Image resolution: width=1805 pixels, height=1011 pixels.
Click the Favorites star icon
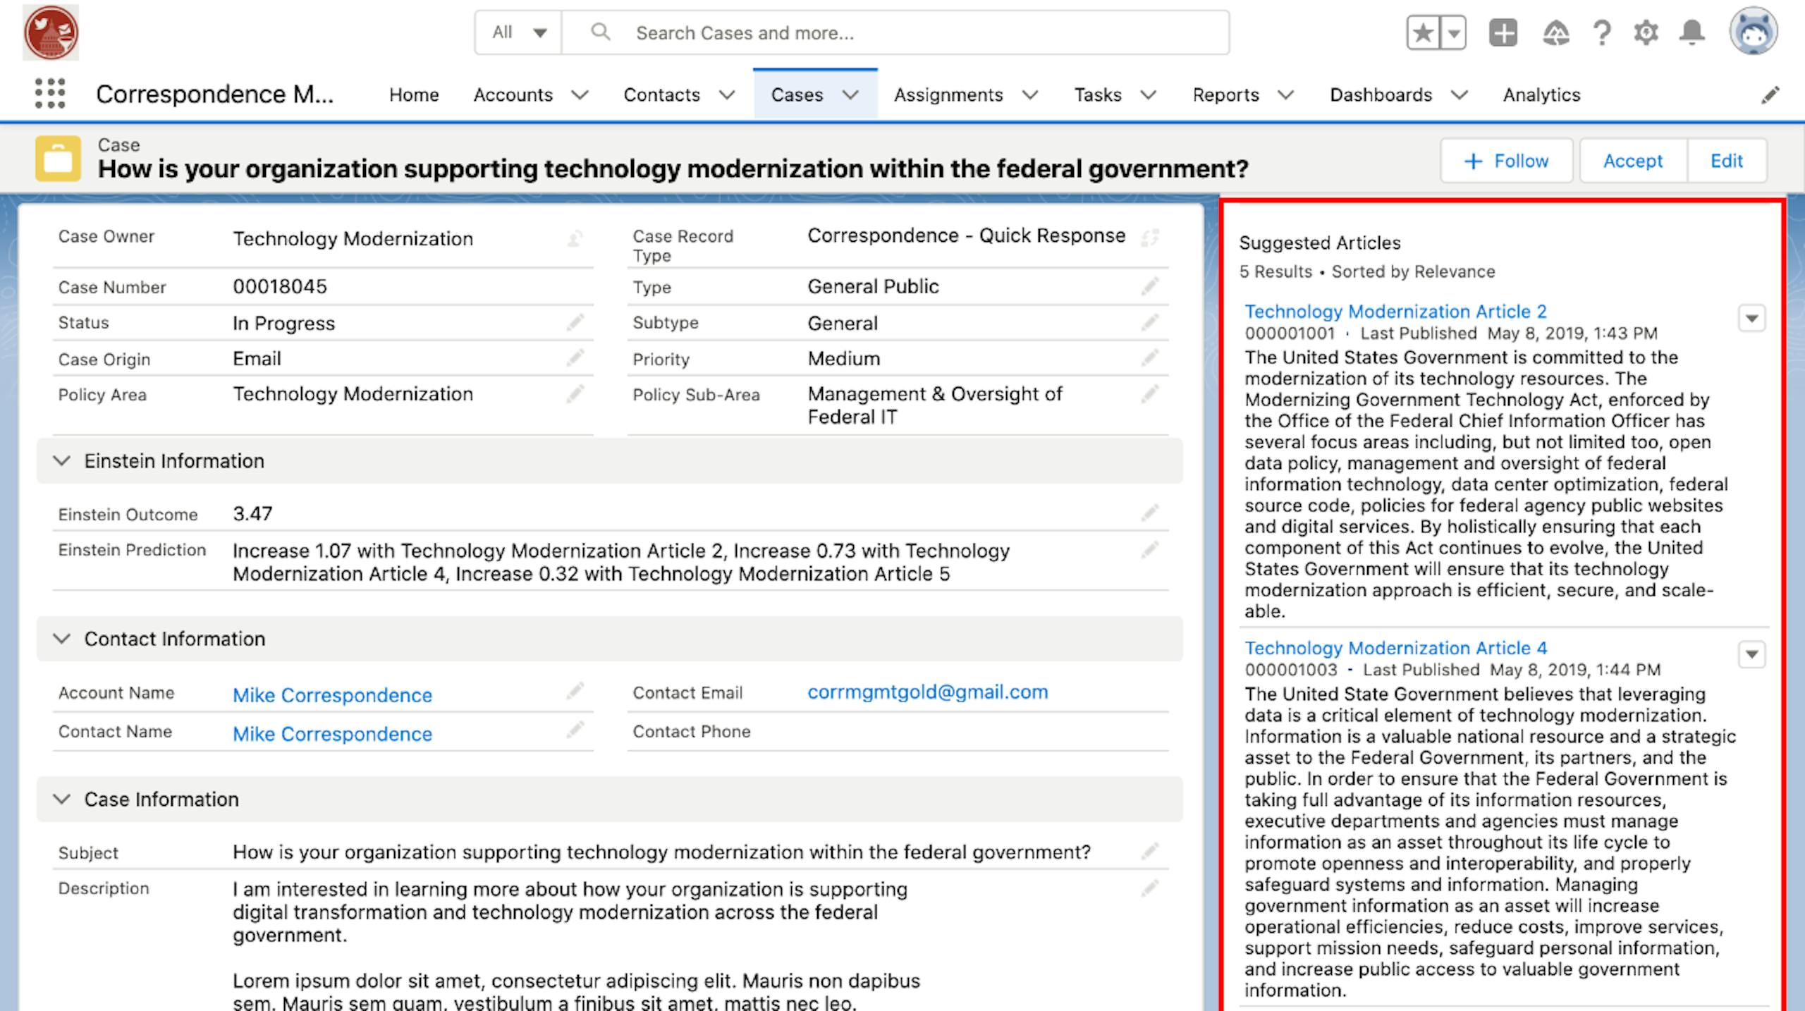pos(1424,32)
